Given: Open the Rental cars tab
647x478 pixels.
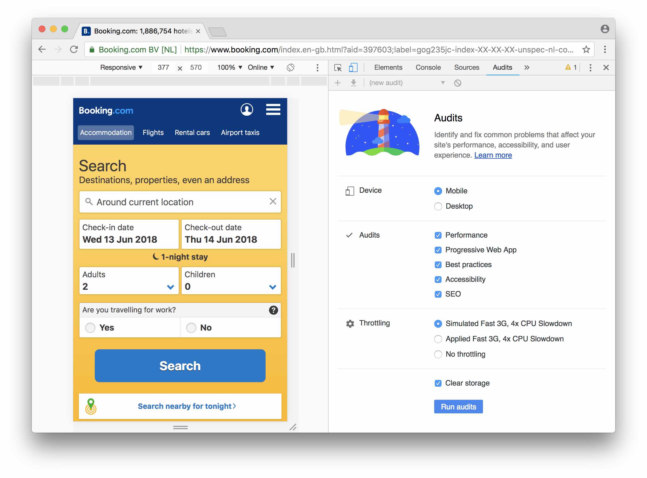Looking at the screenshot, I should pyautogui.click(x=192, y=132).
